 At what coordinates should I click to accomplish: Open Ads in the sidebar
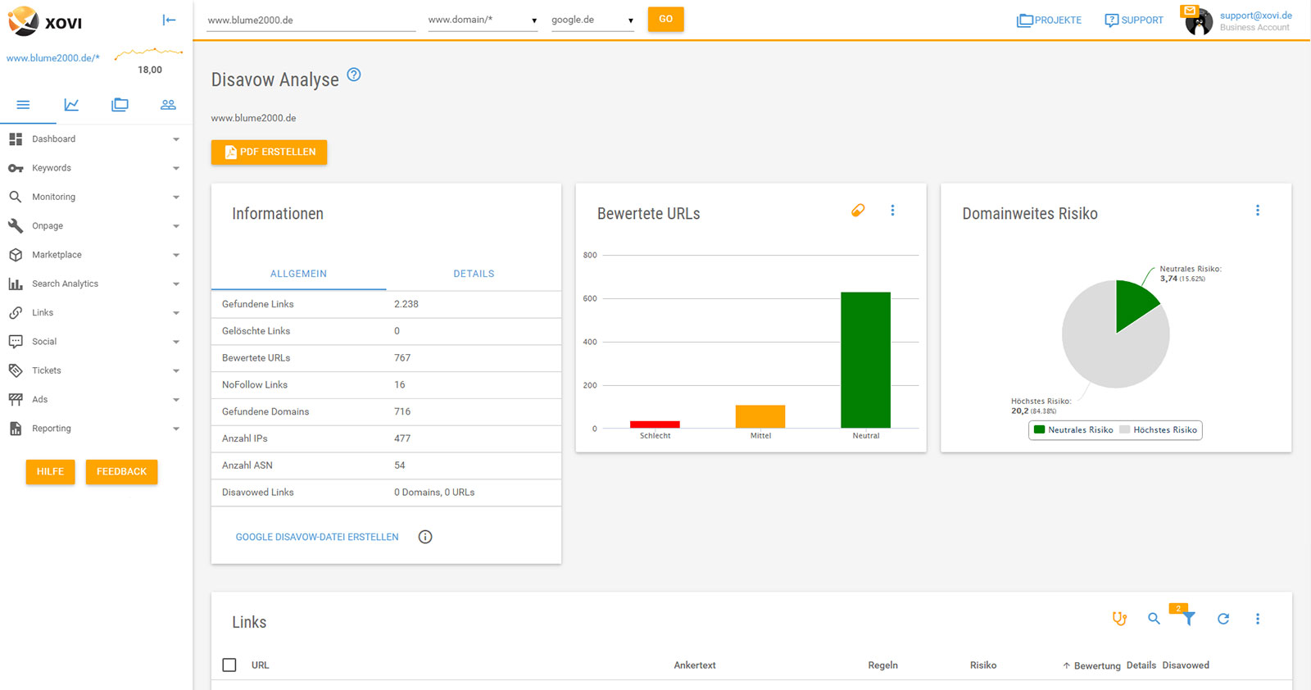coord(40,399)
